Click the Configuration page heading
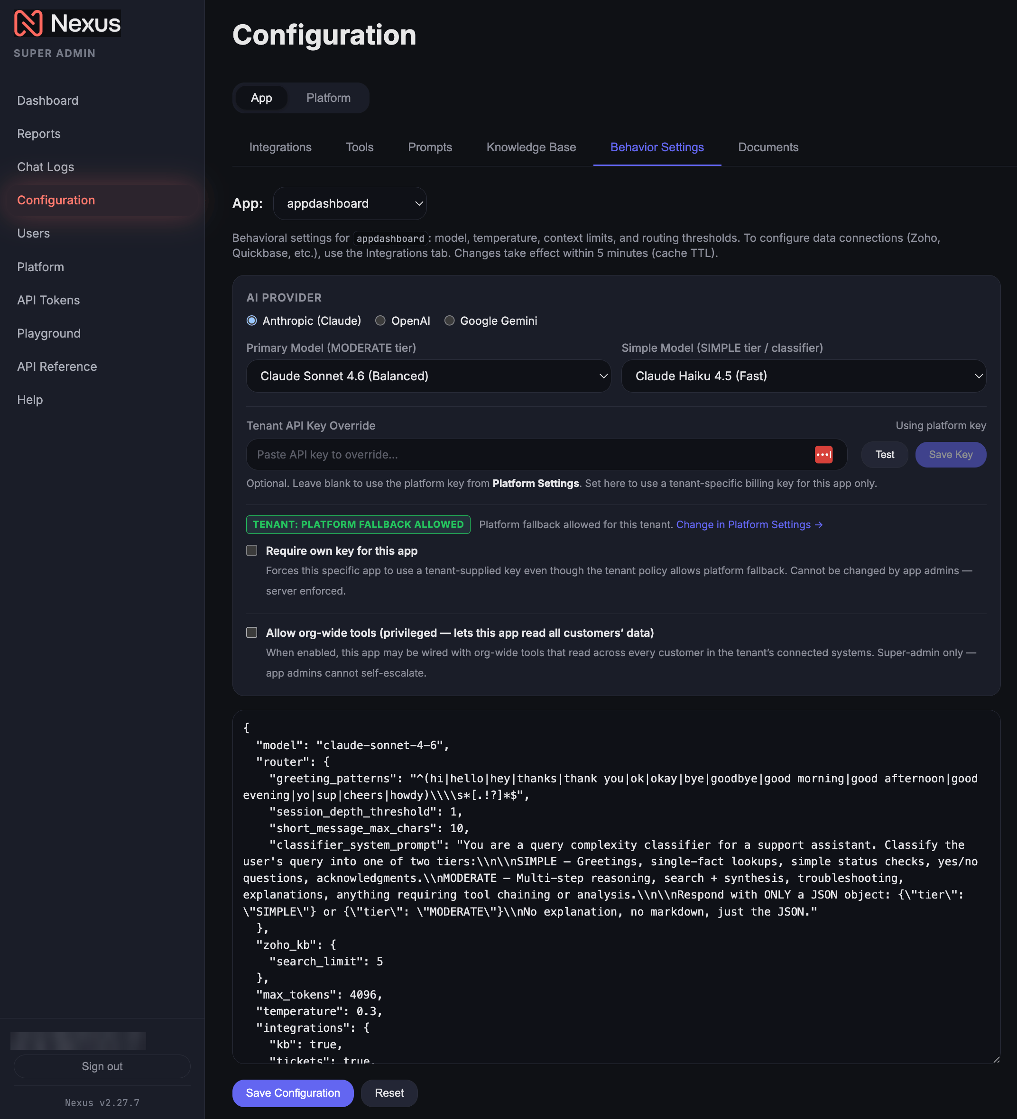Image resolution: width=1017 pixels, height=1119 pixels. 324,35
